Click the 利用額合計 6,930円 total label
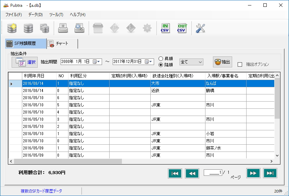Viewport: 289px width, 196px height. click(42, 172)
